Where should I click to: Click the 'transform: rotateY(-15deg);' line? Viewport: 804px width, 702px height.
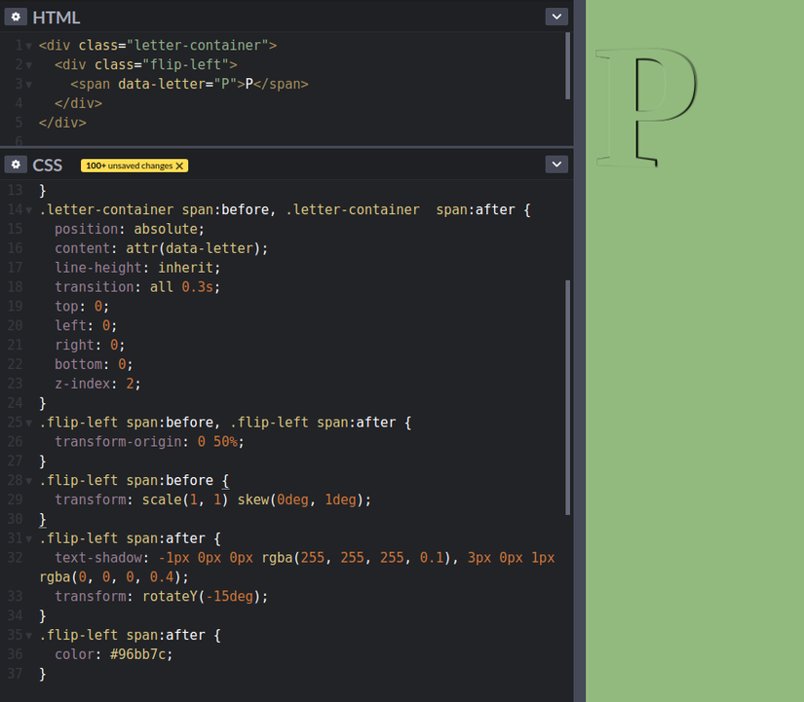(162, 597)
